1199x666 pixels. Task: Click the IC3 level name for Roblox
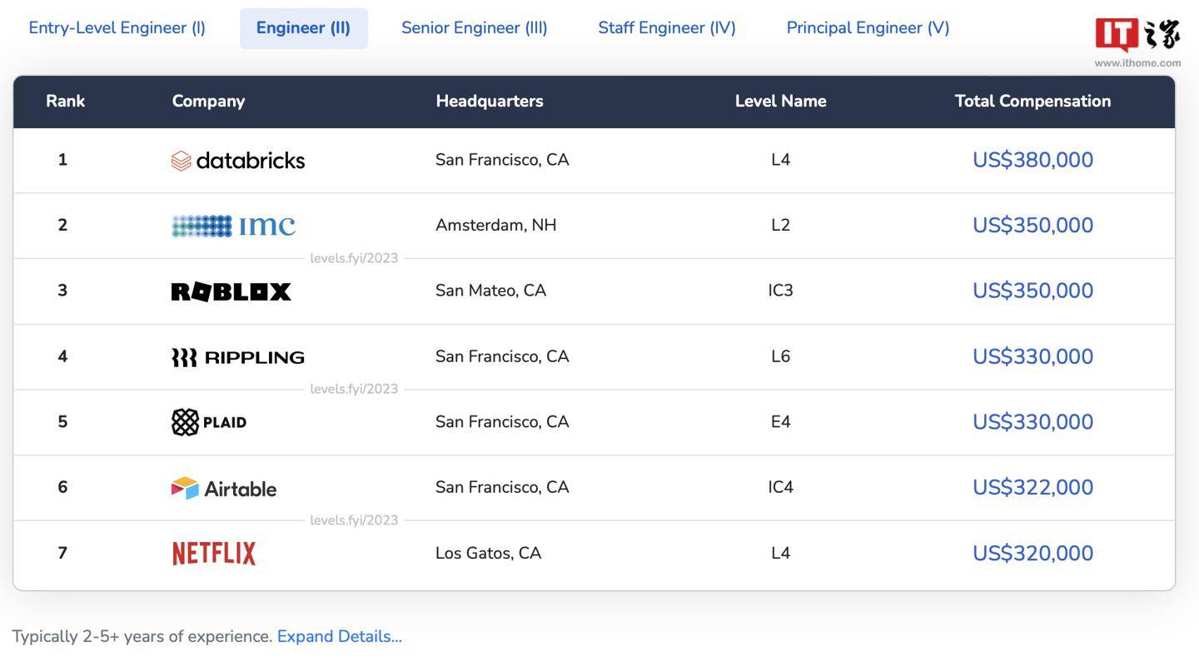[x=780, y=291]
